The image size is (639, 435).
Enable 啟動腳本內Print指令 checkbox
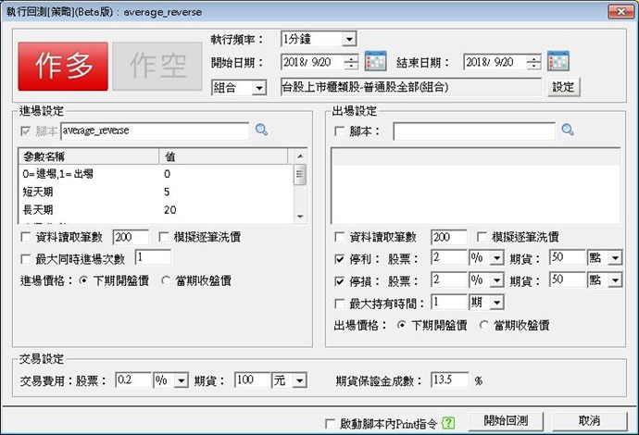pyautogui.click(x=331, y=422)
